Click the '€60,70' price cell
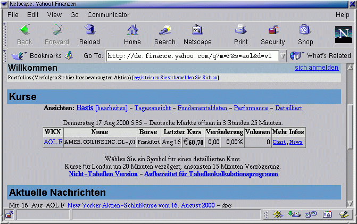The width and height of the screenshot is (357, 224). [194, 142]
